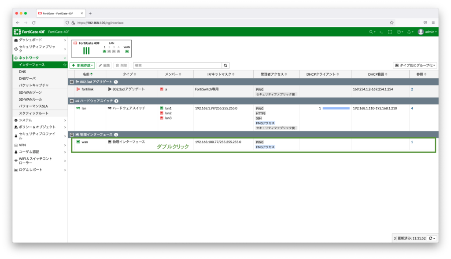This screenshot has width=451, height=259.
Task: Expand the VPN menu
Action: coord(40,145)
